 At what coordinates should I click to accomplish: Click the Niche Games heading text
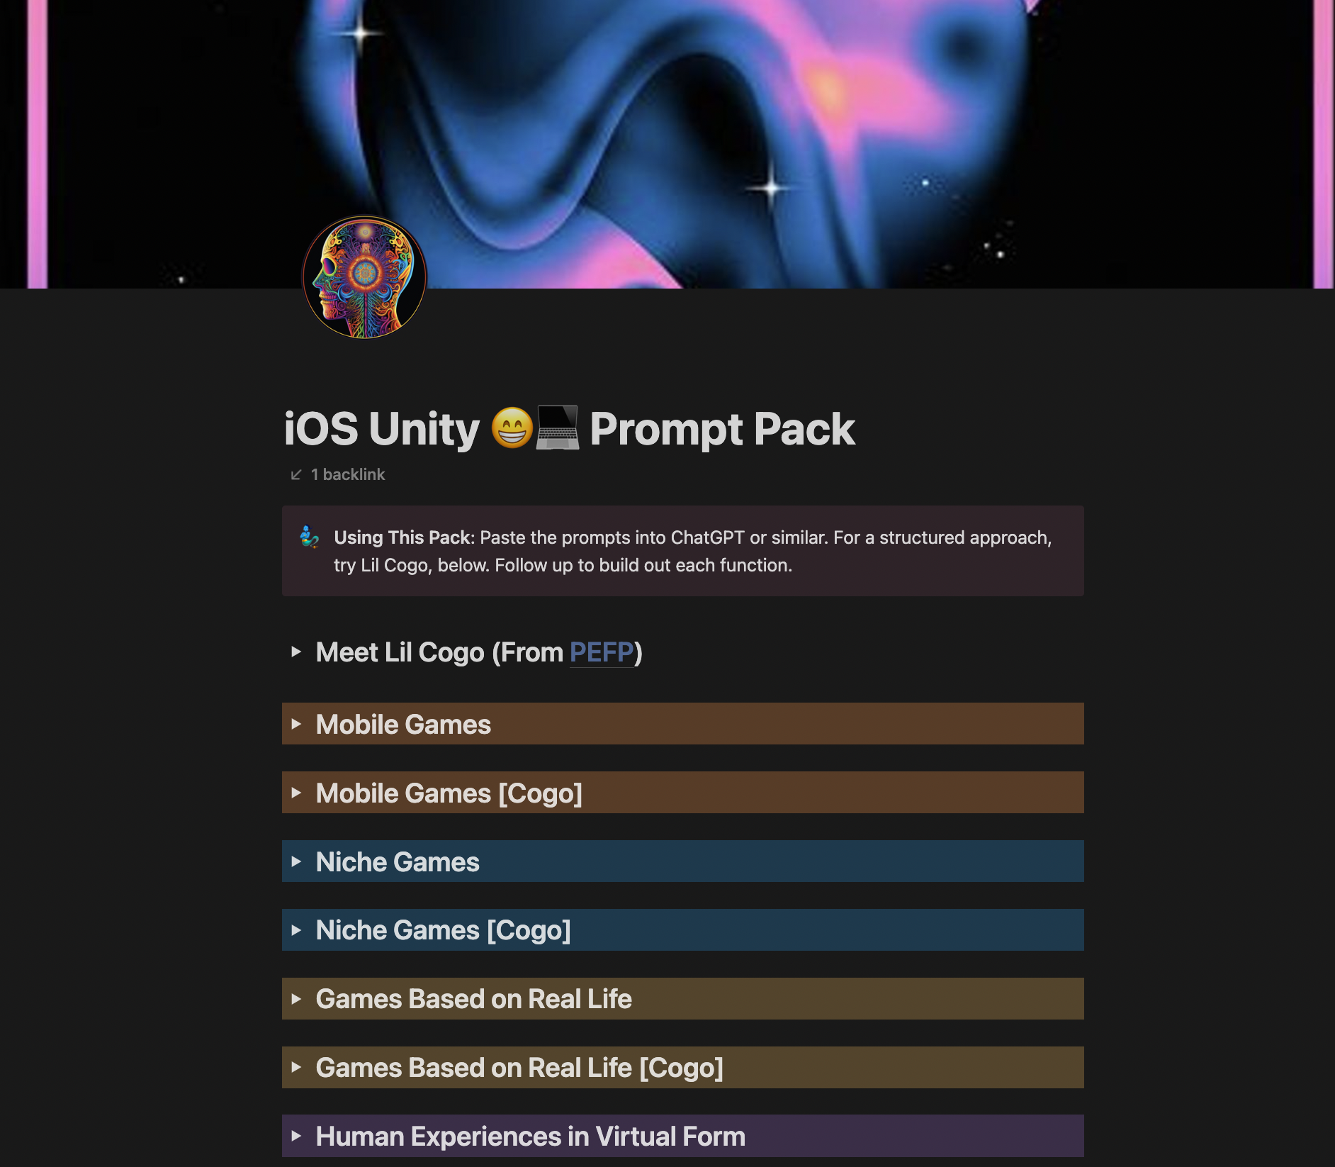398,861
